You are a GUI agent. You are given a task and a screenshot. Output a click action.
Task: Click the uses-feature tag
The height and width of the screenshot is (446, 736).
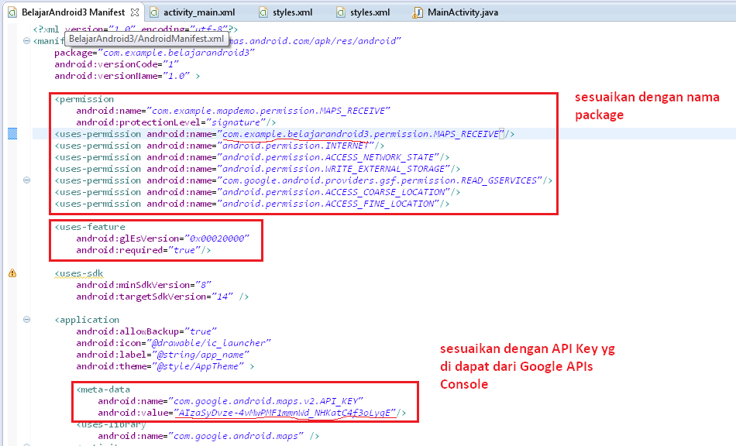90,227
